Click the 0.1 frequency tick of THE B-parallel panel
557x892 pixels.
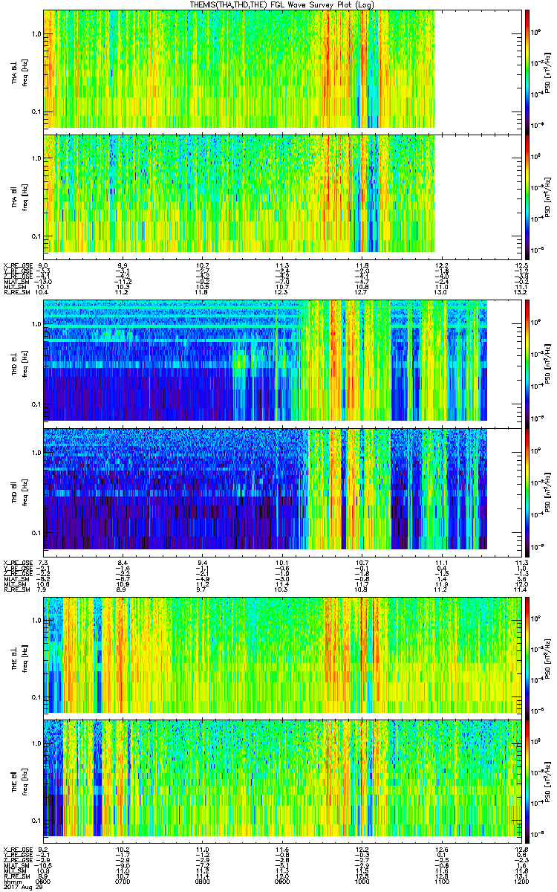(x=36, y=820)
